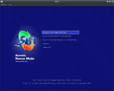Choose Acronis Disk Director 12 Server (Ru)
The height and width of the screenshot is (91, 114).
click(57, 36)
